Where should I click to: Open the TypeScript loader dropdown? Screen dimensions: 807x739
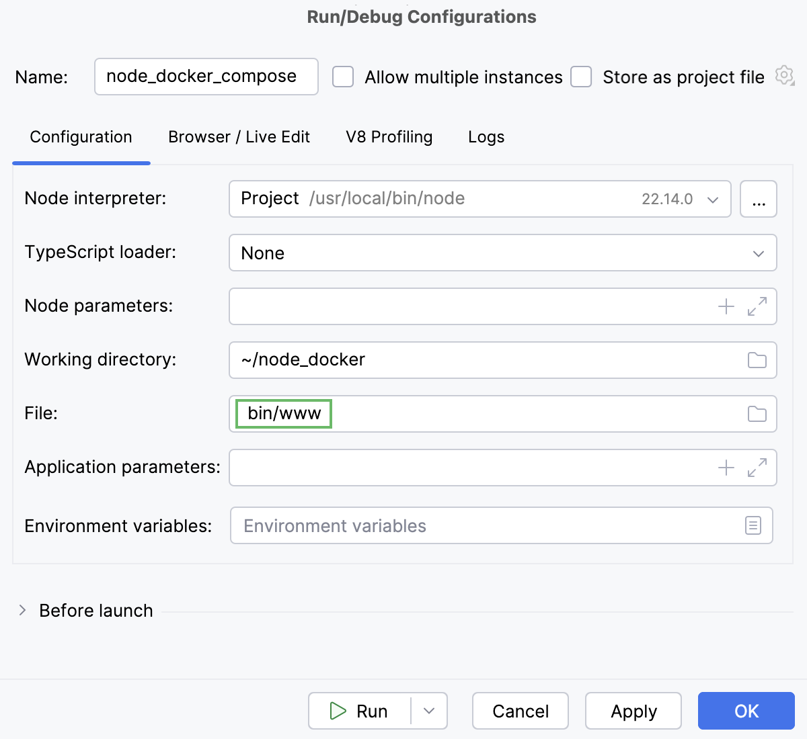point(758,253)
